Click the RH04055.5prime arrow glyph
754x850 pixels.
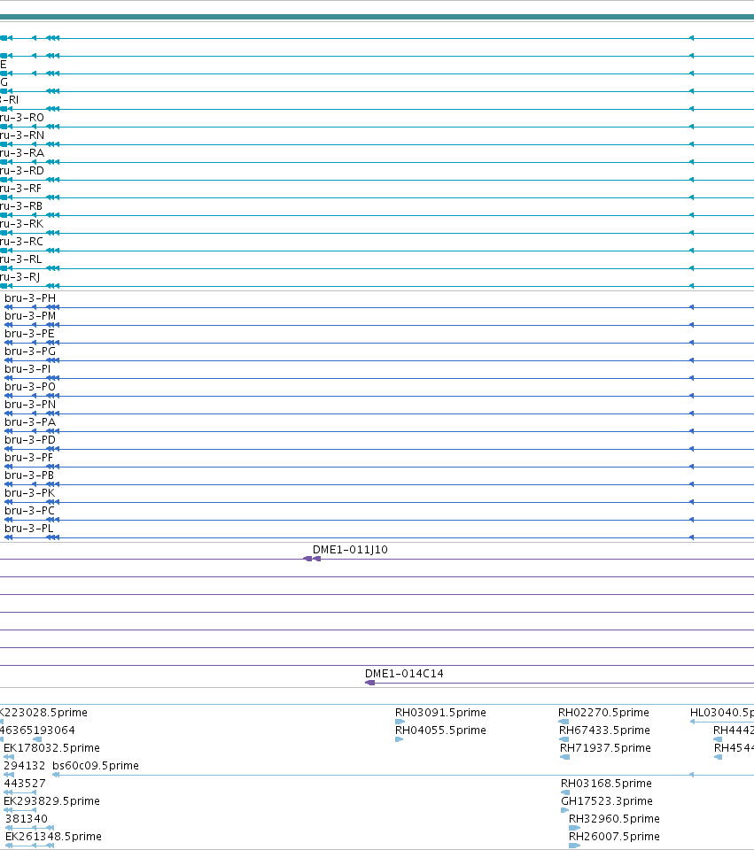click(400, 739)
